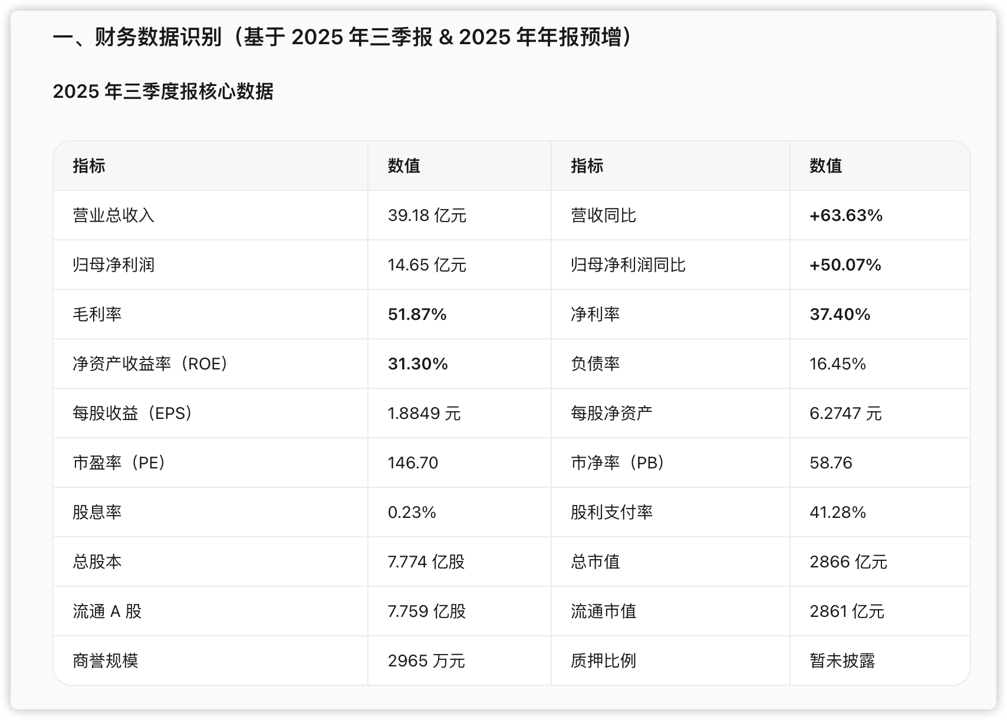1007x720 pixels.
Task: Click the 归母净利润 row label
Action: (114, 265)
